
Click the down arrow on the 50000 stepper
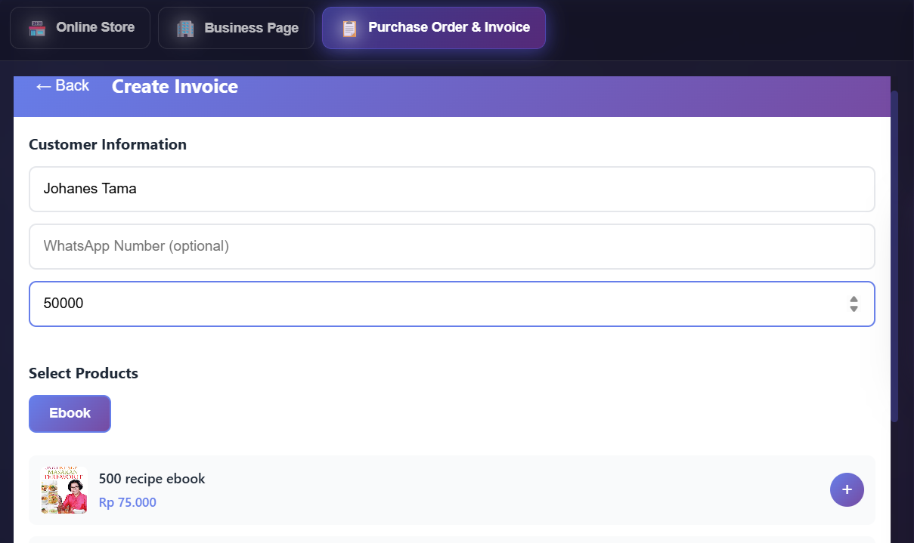[x=854, y=308]
